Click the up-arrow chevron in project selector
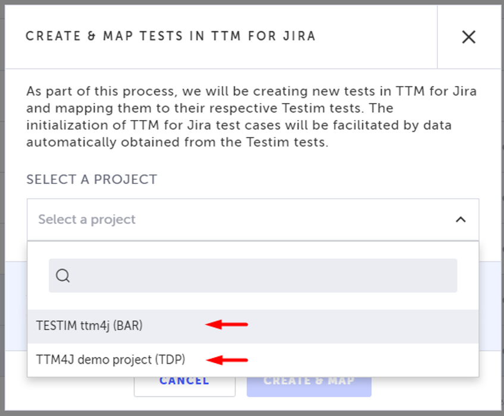The image size is (504, 416). click(x=460, y=220)
